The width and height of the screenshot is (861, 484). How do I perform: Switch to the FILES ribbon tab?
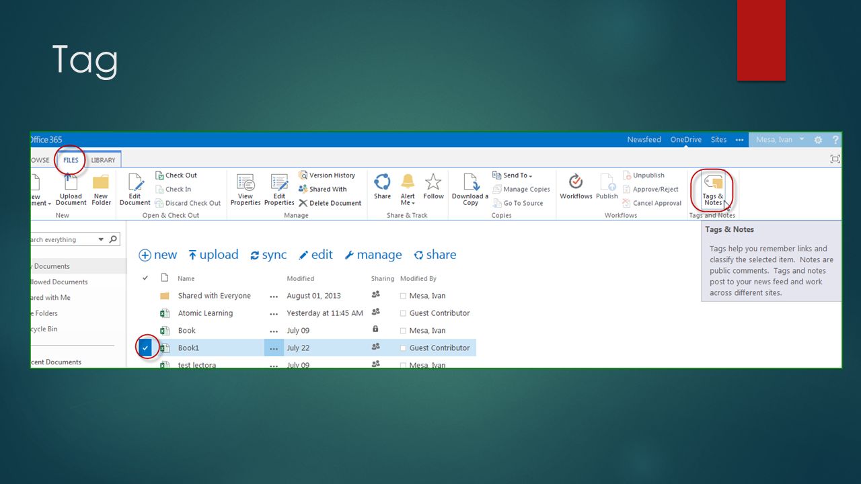pyautogui.click(x=71, y=160)
